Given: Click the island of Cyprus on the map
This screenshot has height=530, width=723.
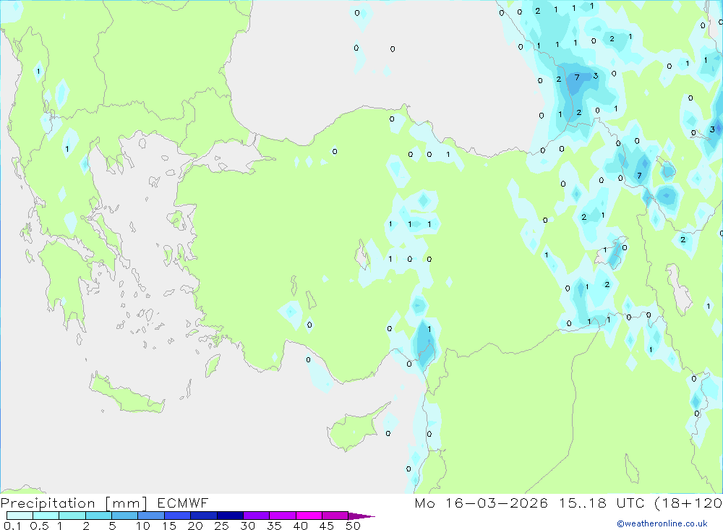Looking at the screenshot, I should click(355, 429).
